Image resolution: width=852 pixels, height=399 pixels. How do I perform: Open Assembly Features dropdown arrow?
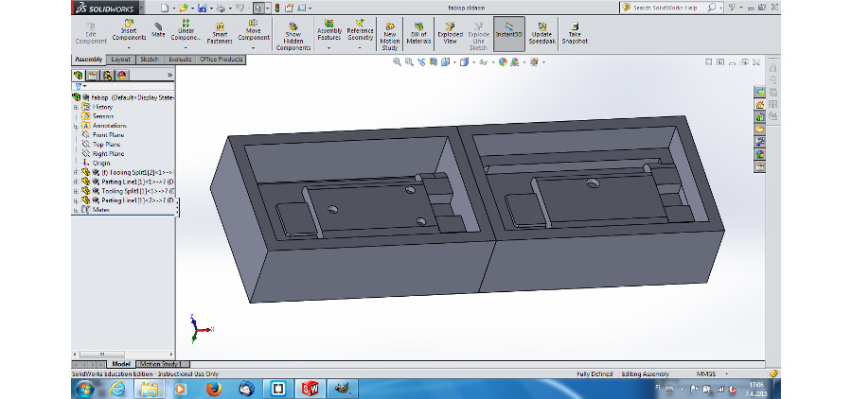pos(329,48)
